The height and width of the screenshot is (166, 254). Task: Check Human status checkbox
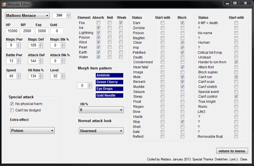pyautogui.click(x=236, y=43)
